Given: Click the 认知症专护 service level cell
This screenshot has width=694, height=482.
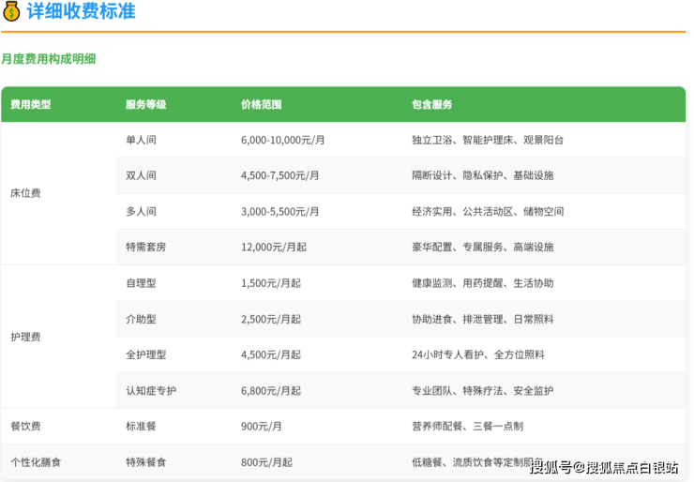Looking at the screenshot, I should (150, 391).
